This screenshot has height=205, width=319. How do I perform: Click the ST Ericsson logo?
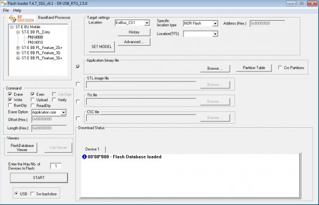(x=21, y=19)
